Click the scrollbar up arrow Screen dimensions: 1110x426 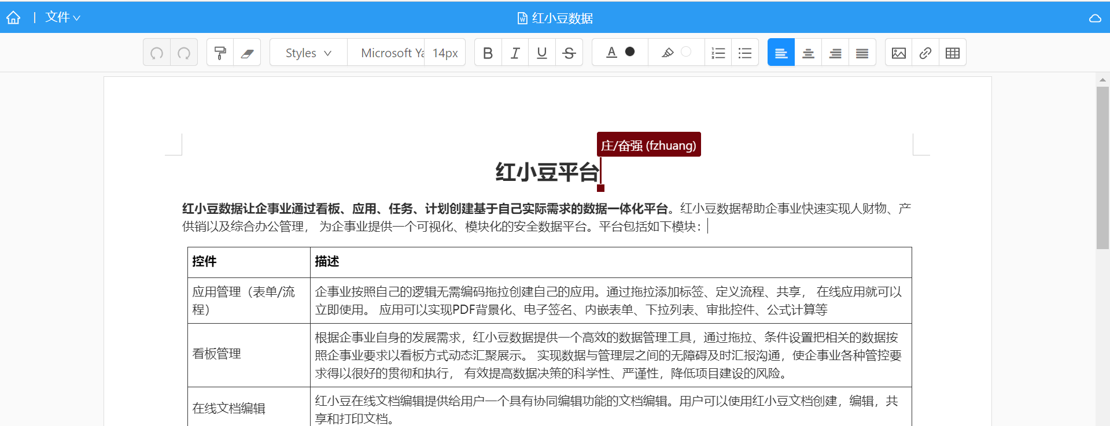1102,80
